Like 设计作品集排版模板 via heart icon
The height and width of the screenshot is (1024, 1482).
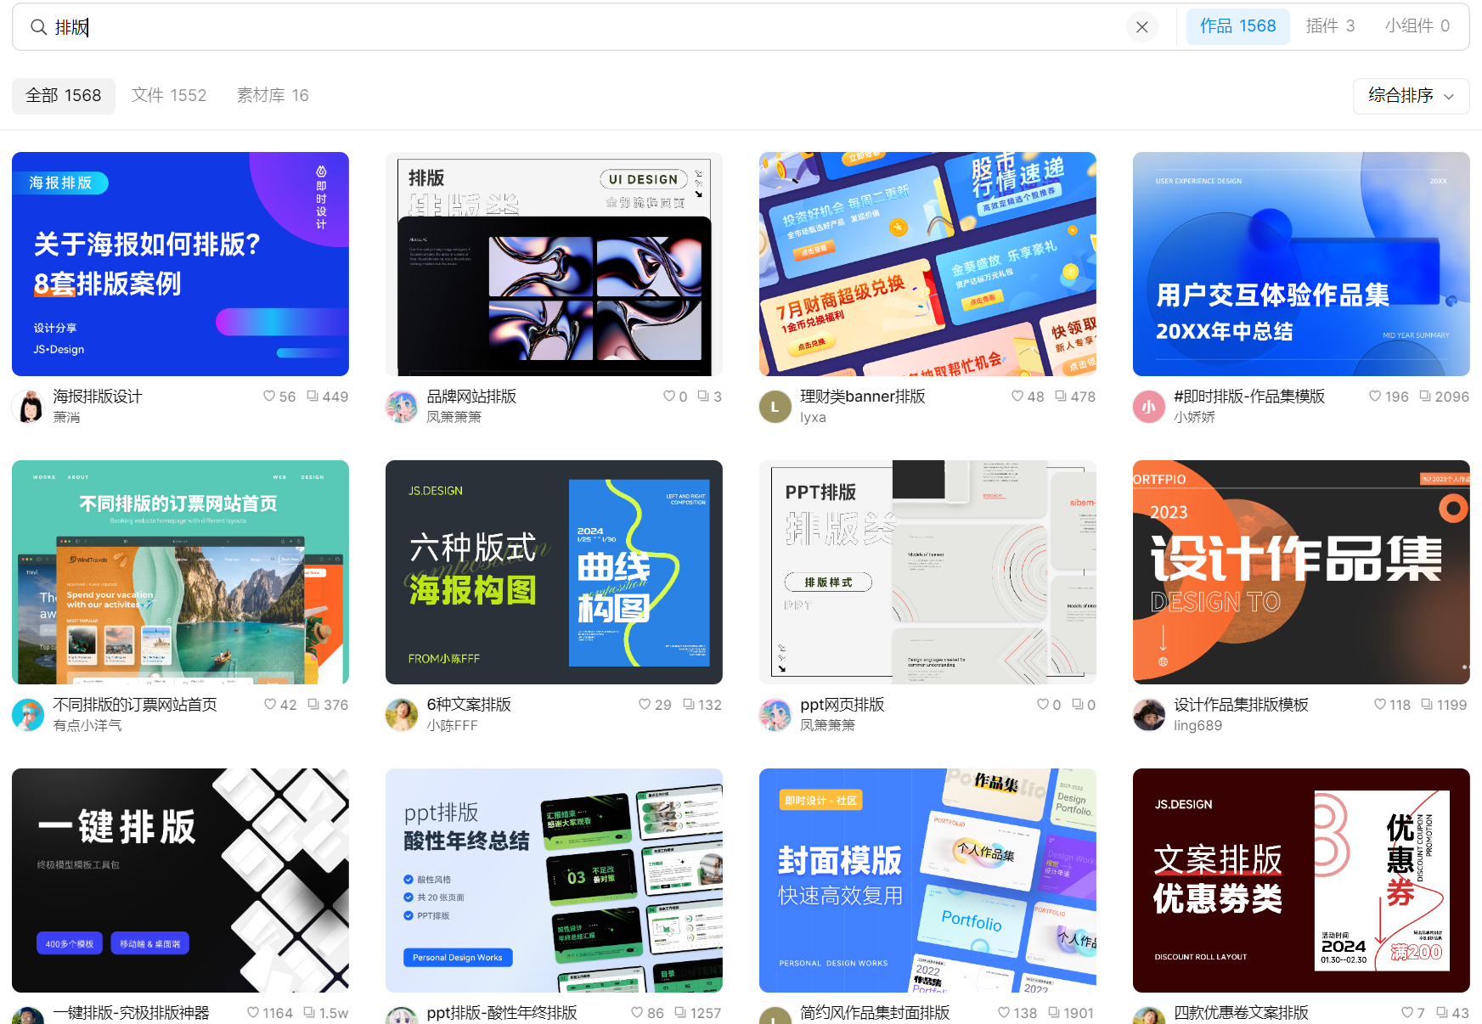point(1380,705)
